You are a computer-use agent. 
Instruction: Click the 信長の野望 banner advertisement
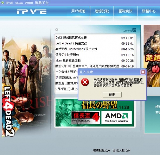pyautogui.click(x=94, y=112)
